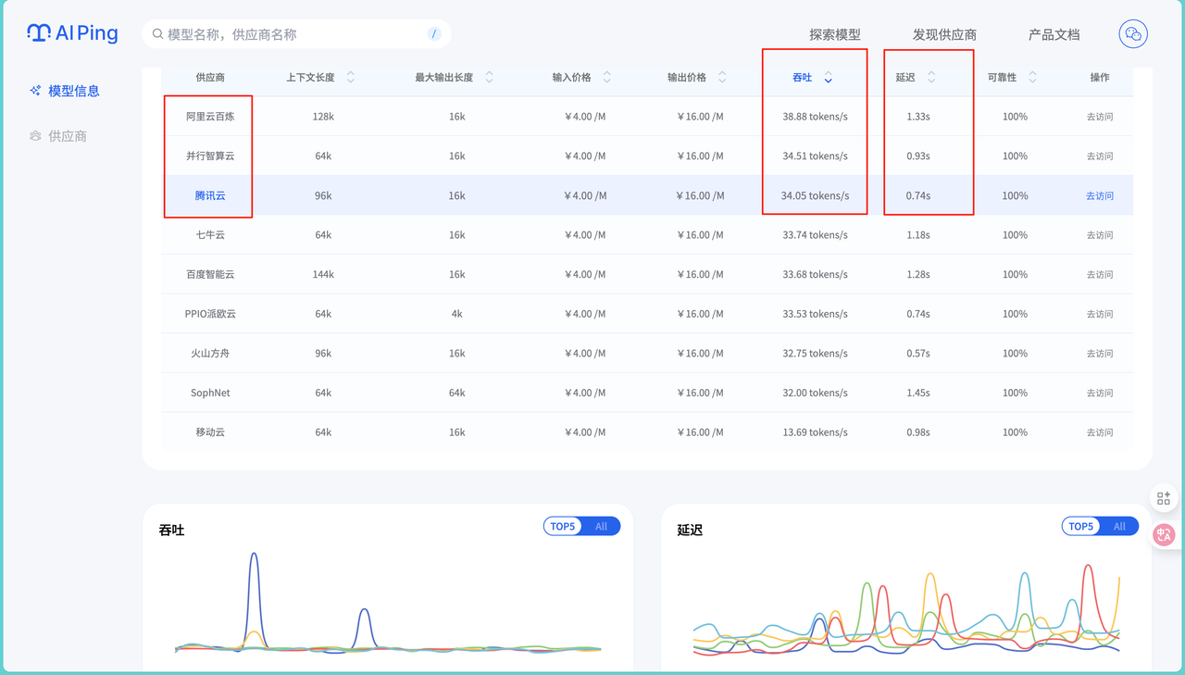The image size is (1185, 675).
Task: Click the 并行智算云 provider name
Action: (x=210, y=156)
